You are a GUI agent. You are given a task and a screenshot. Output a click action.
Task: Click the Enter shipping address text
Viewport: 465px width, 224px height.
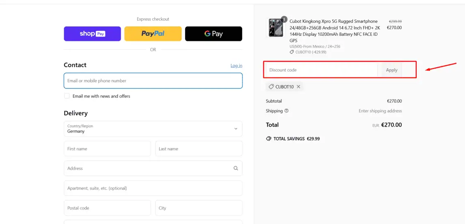380,111
